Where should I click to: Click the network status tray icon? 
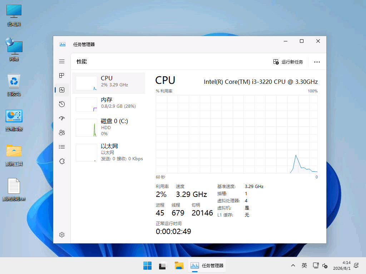click(316, 265)
